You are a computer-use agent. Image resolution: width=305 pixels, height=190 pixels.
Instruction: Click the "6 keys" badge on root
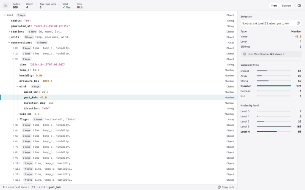click(x=21, y=15)
